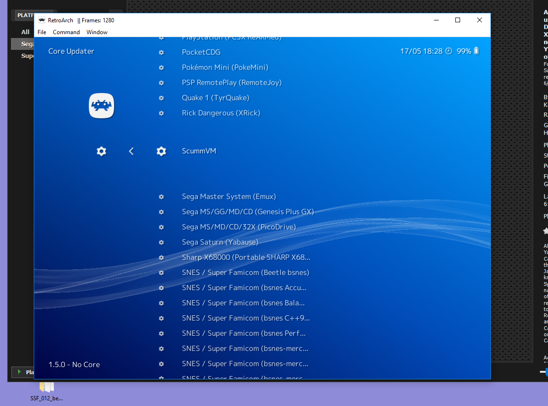Click the gear icon next to PocketCDG
The image size is (548, 406).
[x=161, y=52]
